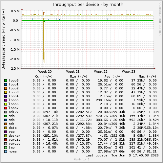Click the Y-axis label 'Bytes/second read (-) / write (+)'

3,39
